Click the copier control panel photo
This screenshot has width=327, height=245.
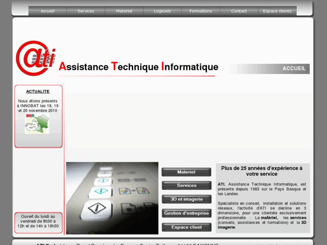[x=112, y=198]
